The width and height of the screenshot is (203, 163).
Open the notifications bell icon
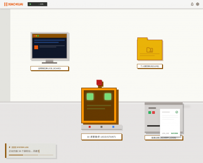192,4
